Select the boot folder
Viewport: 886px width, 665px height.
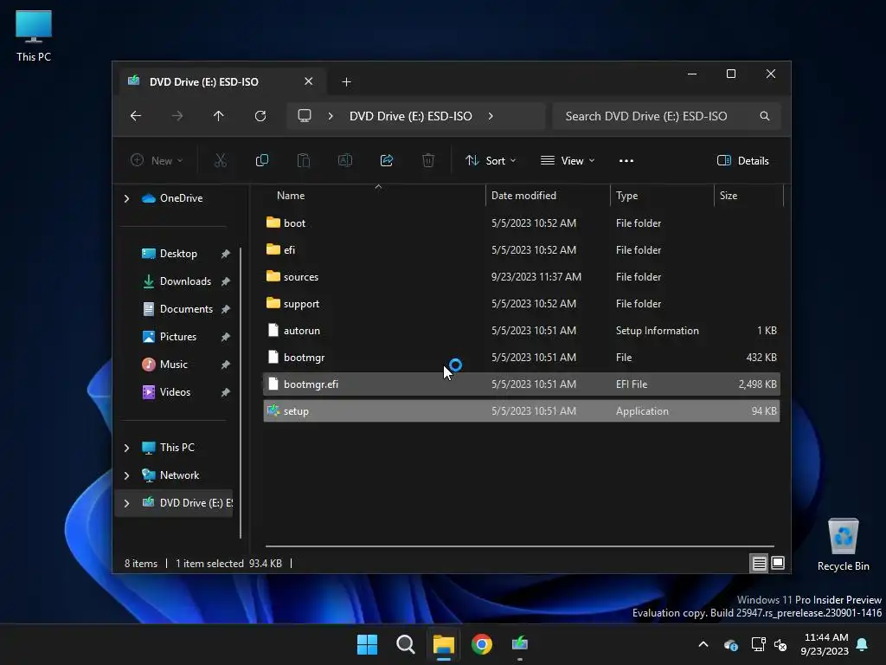pyautogui.click(x=522, y=223)
